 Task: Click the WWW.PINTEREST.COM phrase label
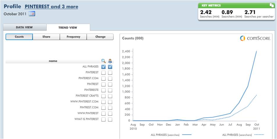click(x=84, y=102)
